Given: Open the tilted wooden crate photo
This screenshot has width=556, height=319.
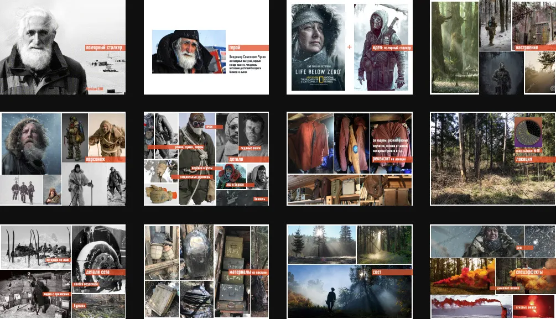Looking at the screenshot, I should (162, 299).
